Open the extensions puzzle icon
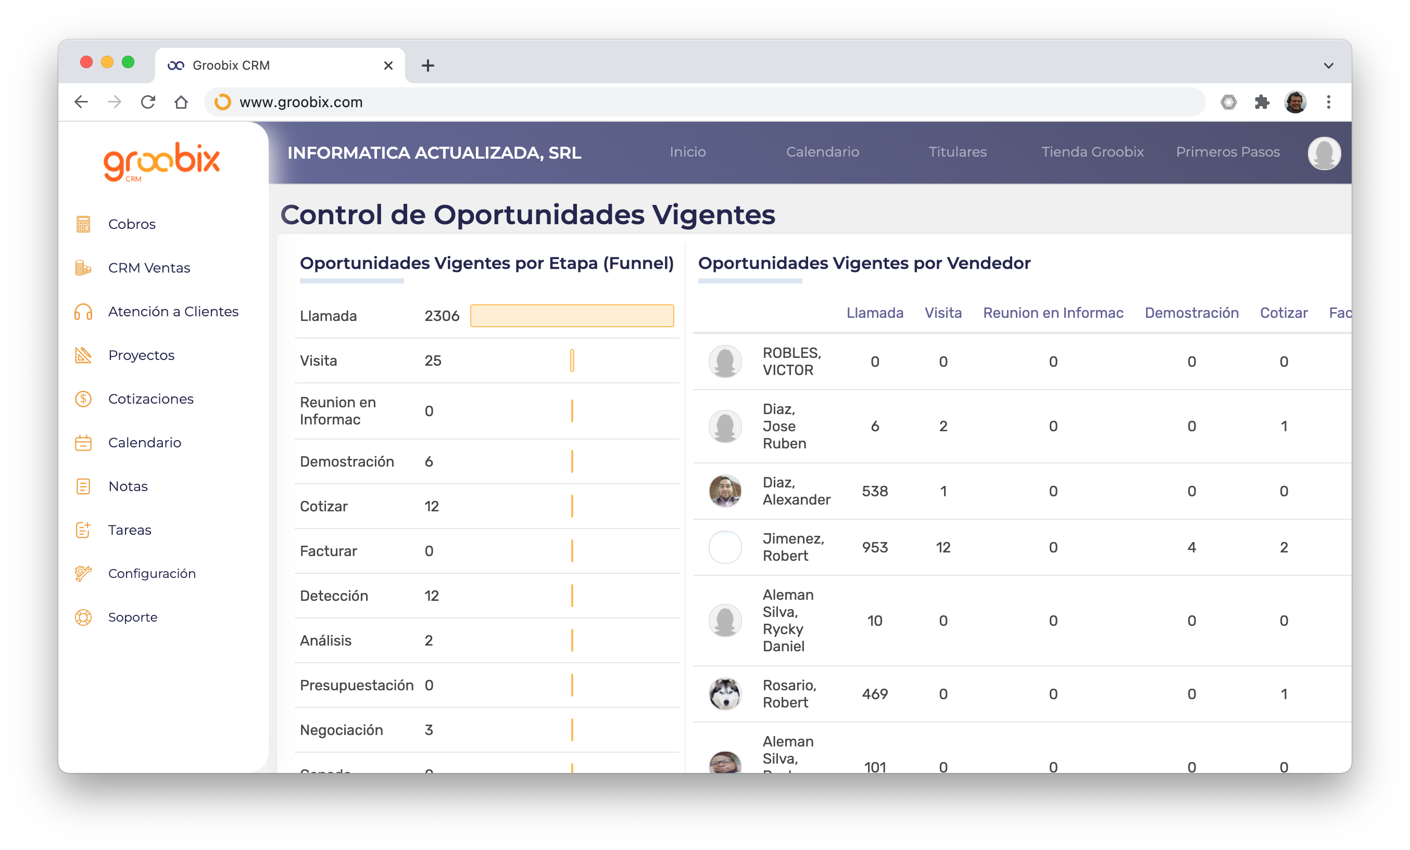Image resolution: width=1410 pixels, height=850 pixels. point(1262,102)
